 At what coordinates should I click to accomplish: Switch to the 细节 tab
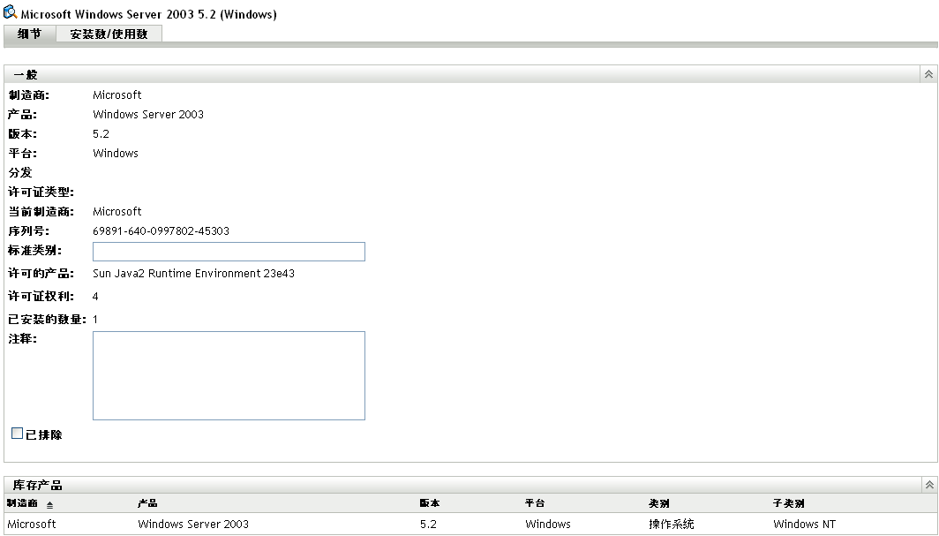click(x=29, y=34)
